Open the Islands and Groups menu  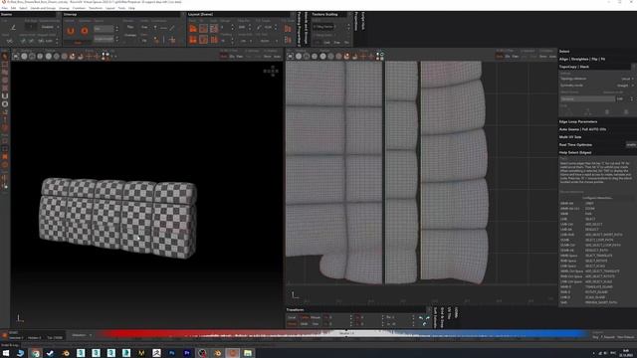click(x=43, y=8)
